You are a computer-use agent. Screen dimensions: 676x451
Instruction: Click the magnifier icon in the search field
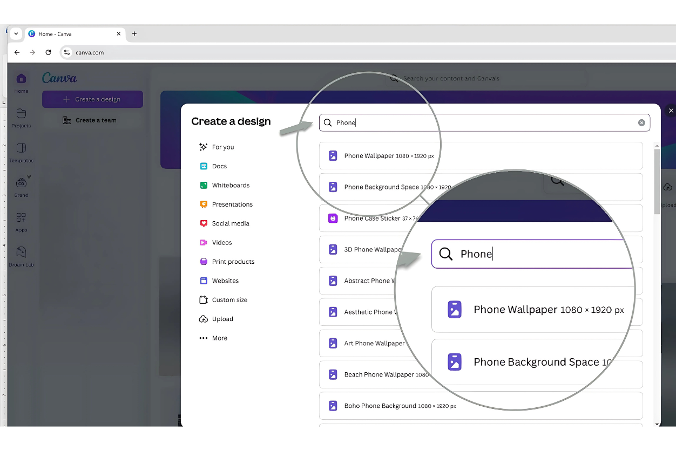point(328,122)
